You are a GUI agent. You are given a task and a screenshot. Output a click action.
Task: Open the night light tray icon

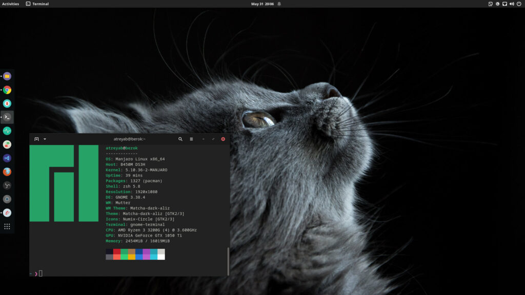(497, 4)
